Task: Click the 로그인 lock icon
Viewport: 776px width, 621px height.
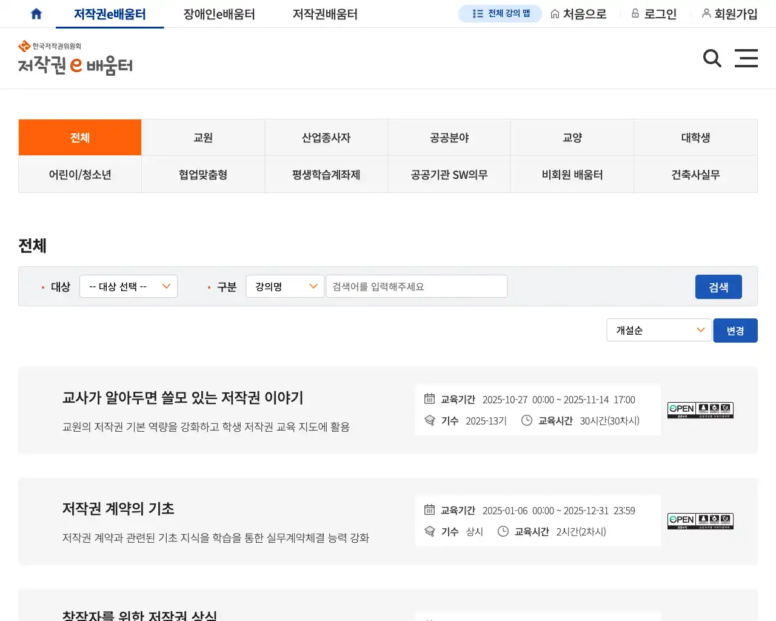Action: click(x=635, y=13)
